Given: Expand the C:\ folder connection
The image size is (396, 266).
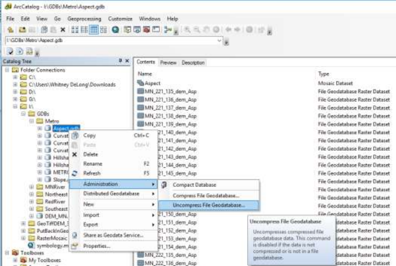Looking at the screenshot, I should coord(15,77).
